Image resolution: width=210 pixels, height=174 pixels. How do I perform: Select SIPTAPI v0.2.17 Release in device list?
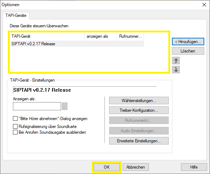[x=77, y=44]
